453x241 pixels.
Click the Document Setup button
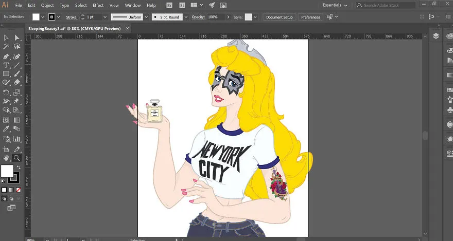point(280,17)
